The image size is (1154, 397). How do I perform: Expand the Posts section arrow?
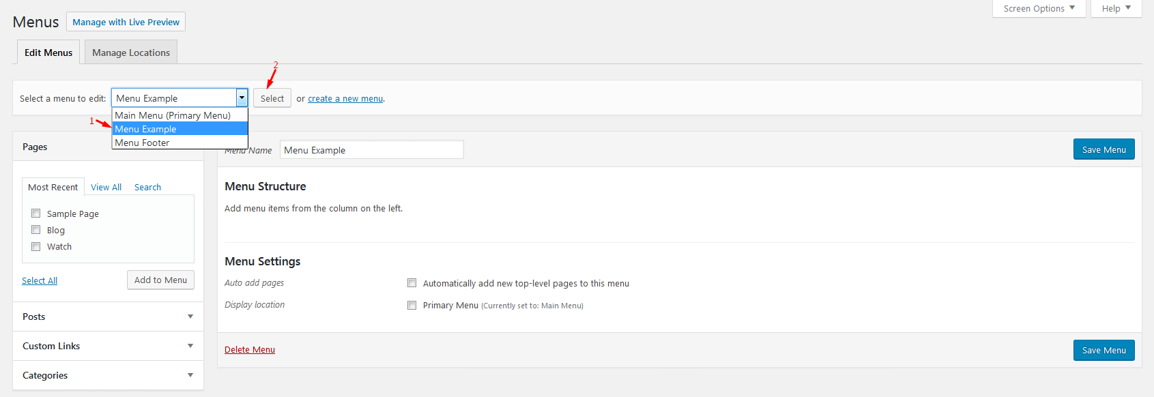[190, 317]
